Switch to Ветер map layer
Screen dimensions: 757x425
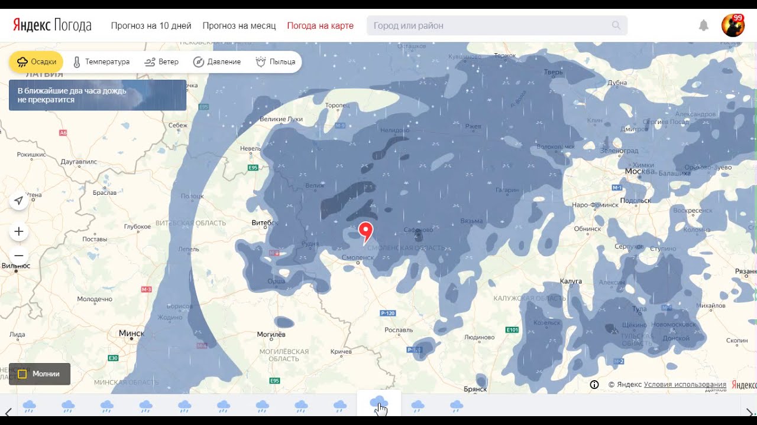(x=161, y=61)
